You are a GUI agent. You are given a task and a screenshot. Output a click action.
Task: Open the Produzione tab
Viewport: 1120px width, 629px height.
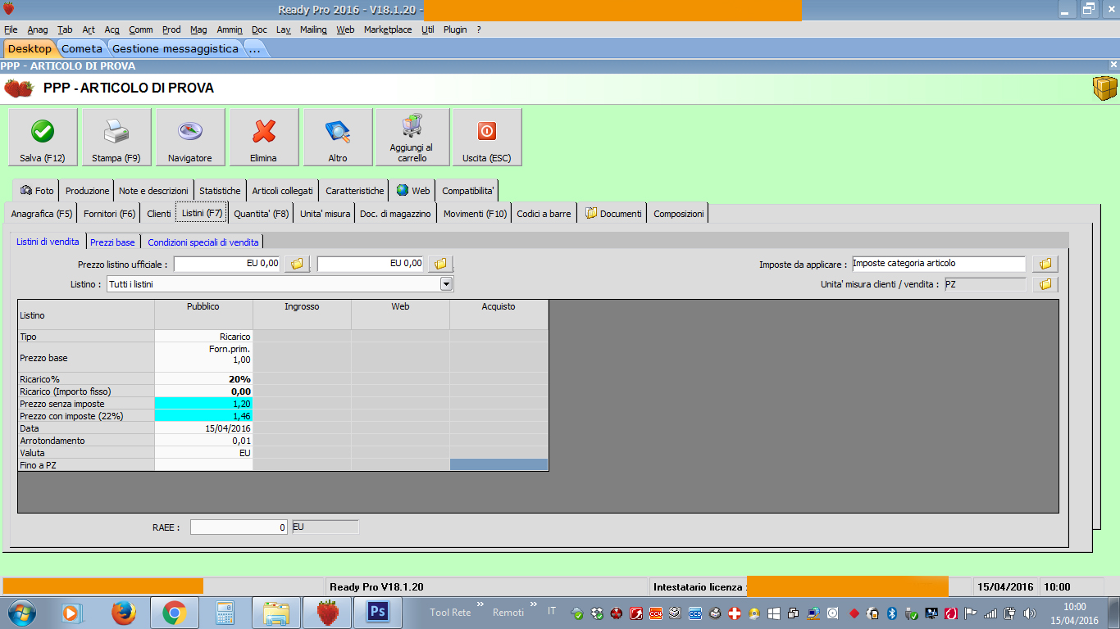(88, 190)
